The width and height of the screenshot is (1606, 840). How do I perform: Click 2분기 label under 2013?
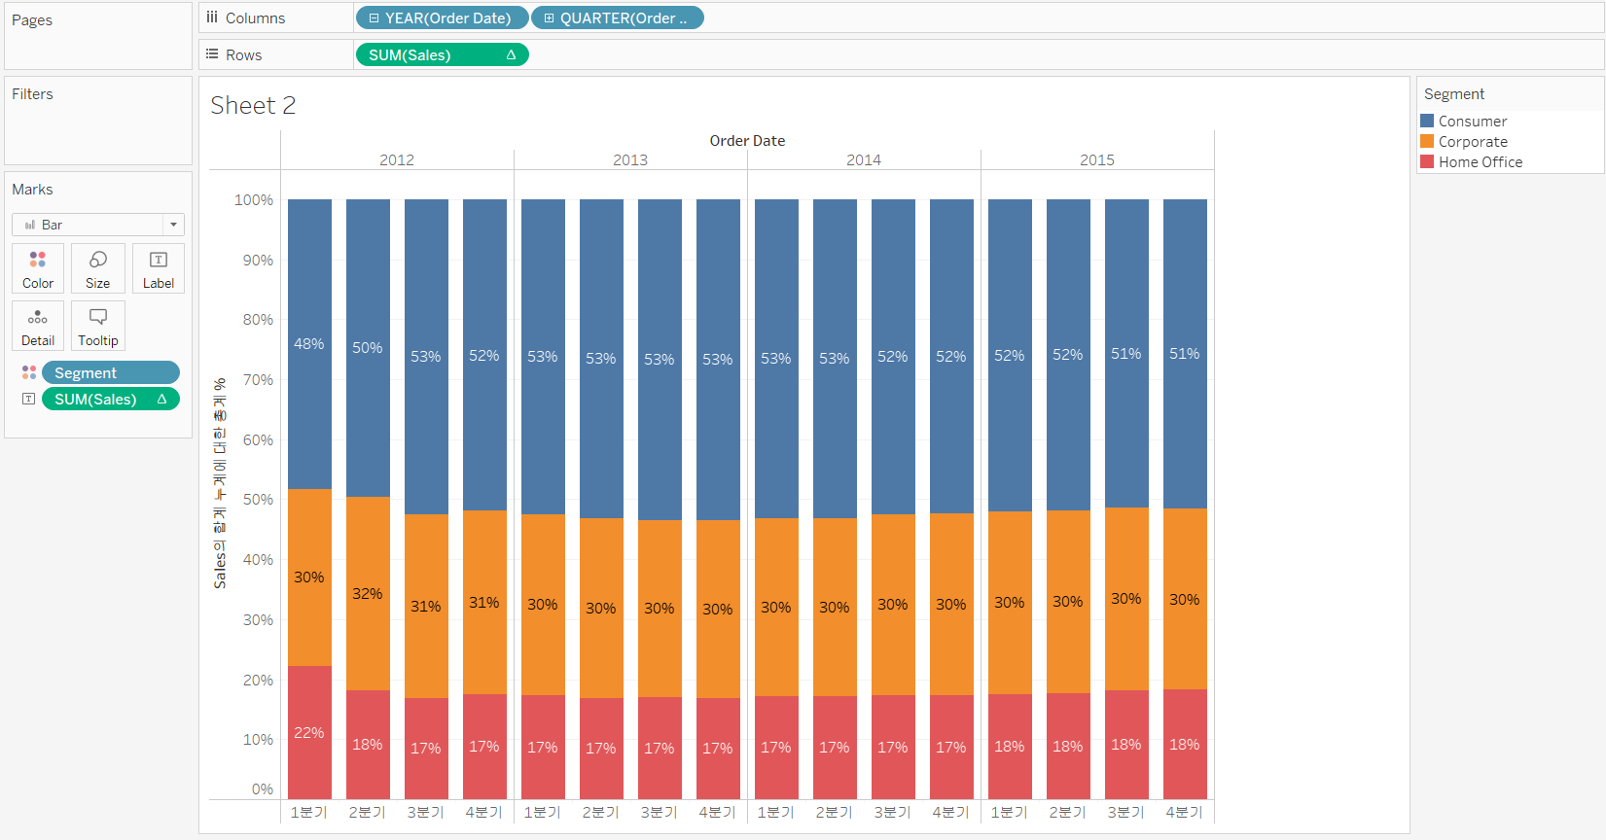coord(601,812)
